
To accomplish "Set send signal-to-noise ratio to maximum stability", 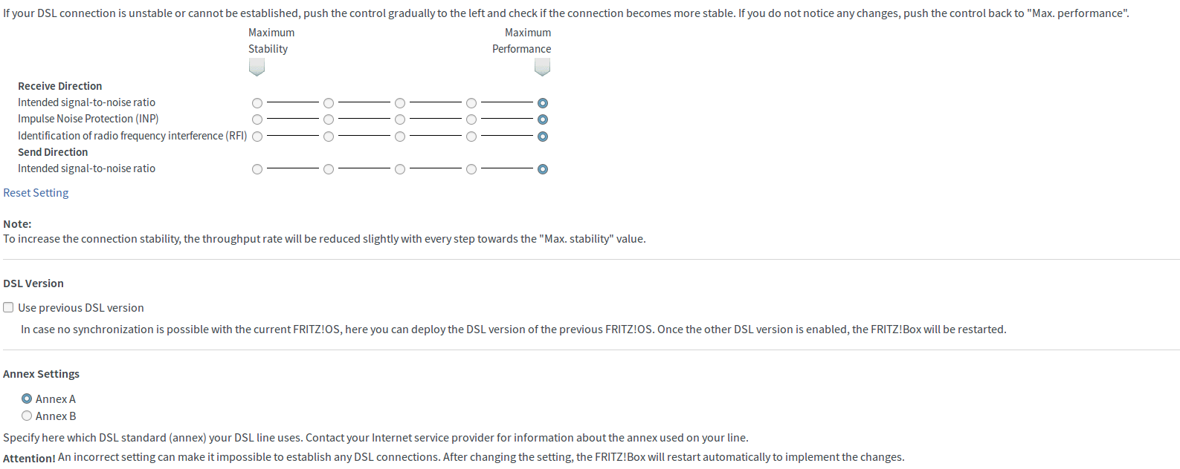I will pyautogui.click(x=257, y=169).
